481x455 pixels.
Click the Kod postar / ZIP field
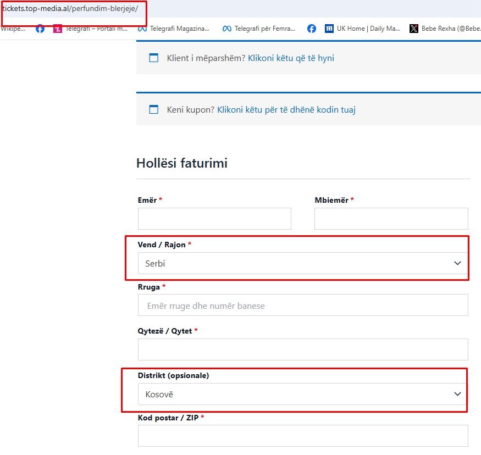pos(302,435)
